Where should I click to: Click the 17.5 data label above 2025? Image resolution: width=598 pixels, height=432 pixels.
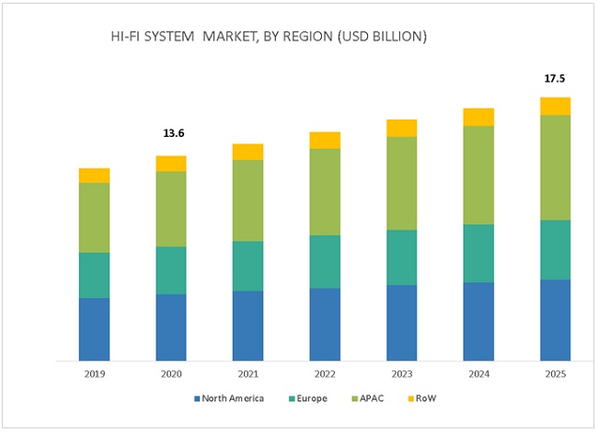click(x=555, y=79)
